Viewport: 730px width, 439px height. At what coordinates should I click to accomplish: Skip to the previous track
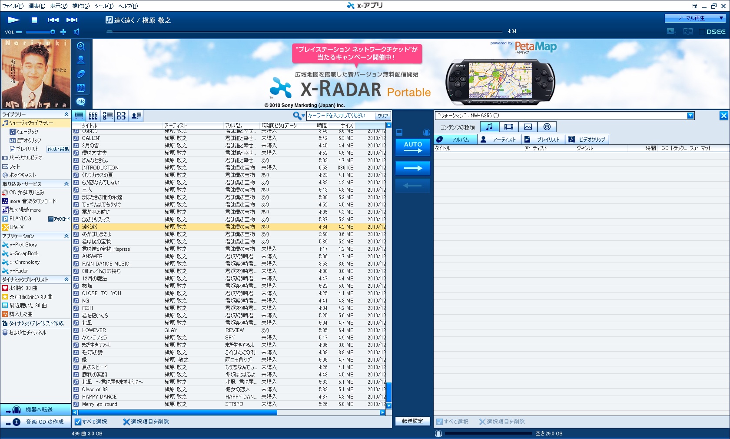[53, 20]
